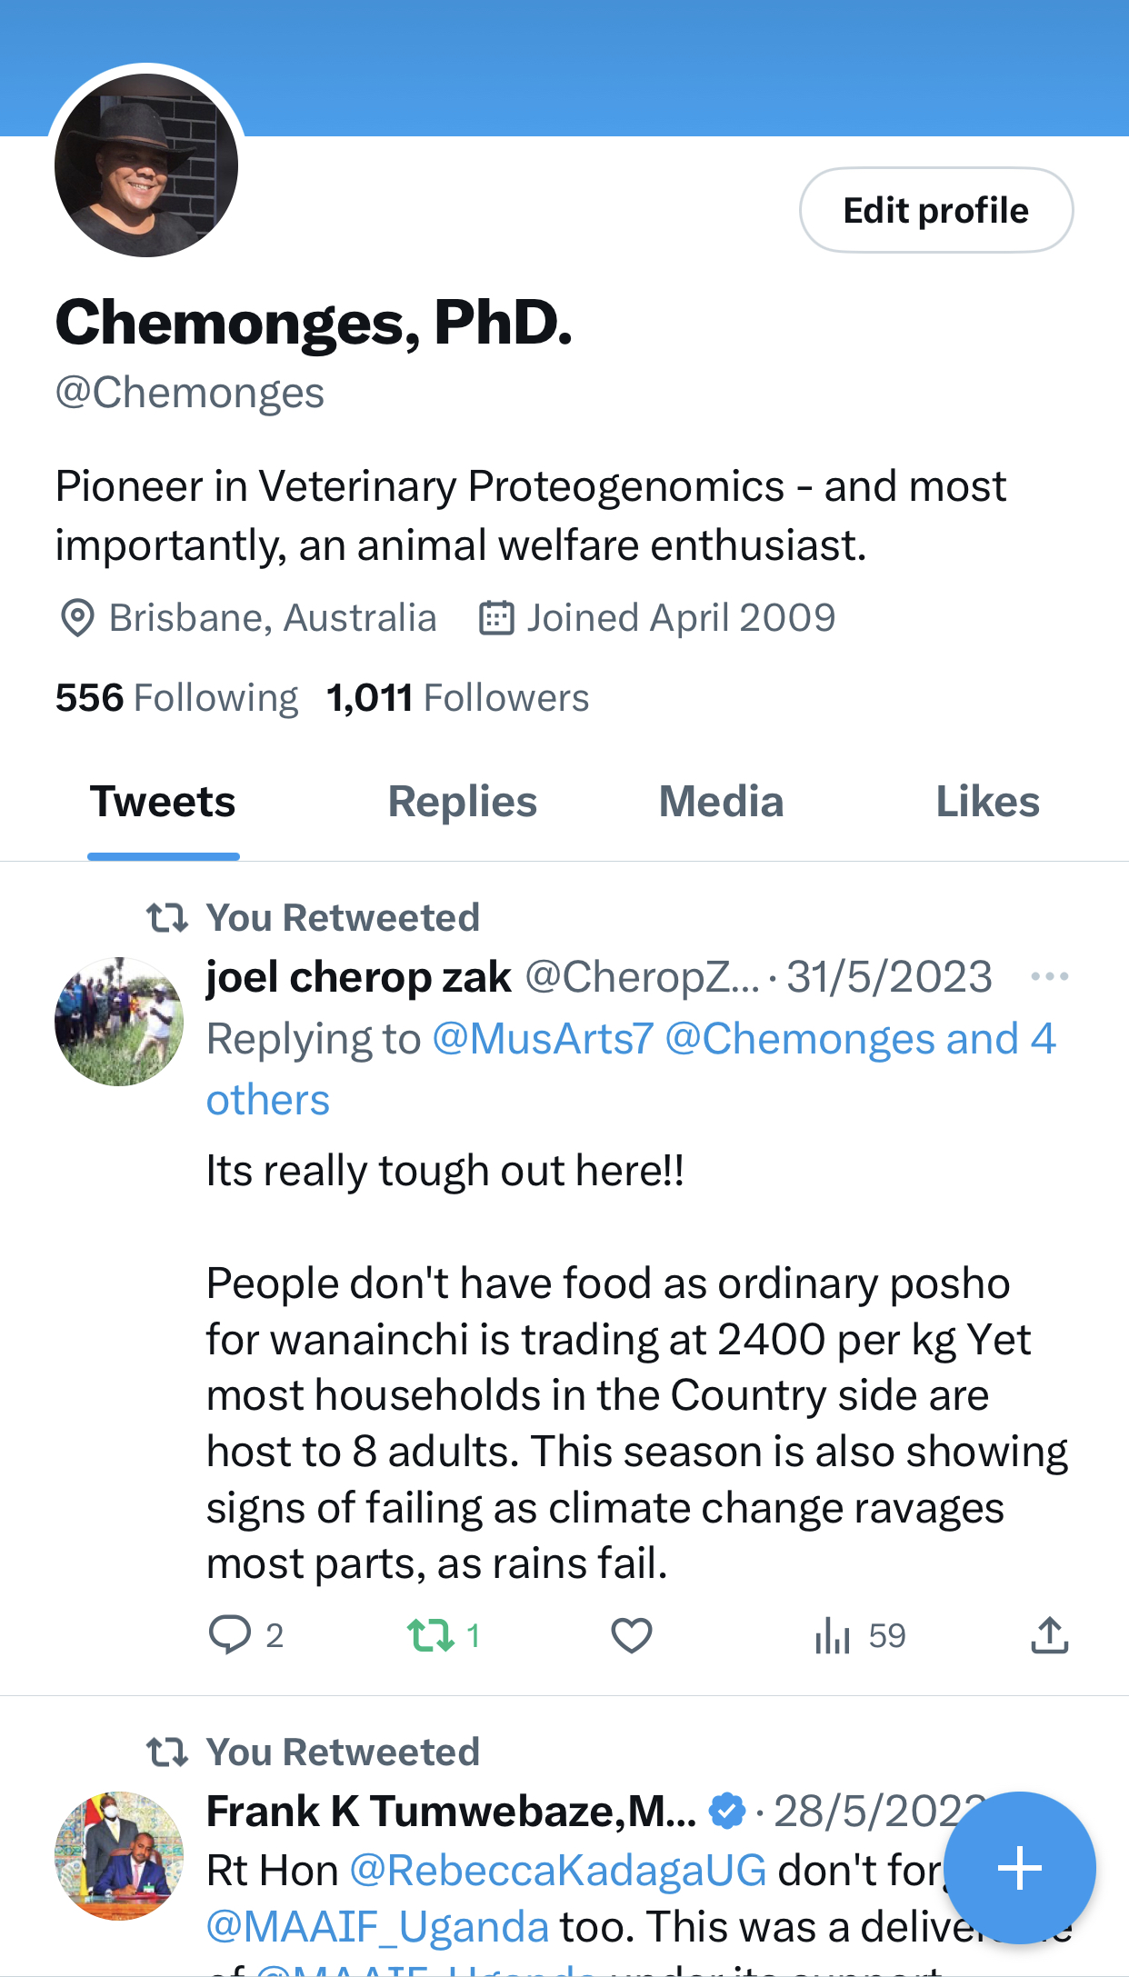Click the reply icon on joel cherop's tweet
This screenshot has width=1129, height=1977.
(x=230, y=1634)
